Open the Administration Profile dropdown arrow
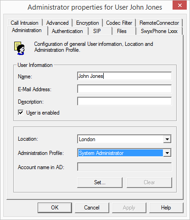Image resolution: width=190 pixels, height=220 pixels. [167, 153]
